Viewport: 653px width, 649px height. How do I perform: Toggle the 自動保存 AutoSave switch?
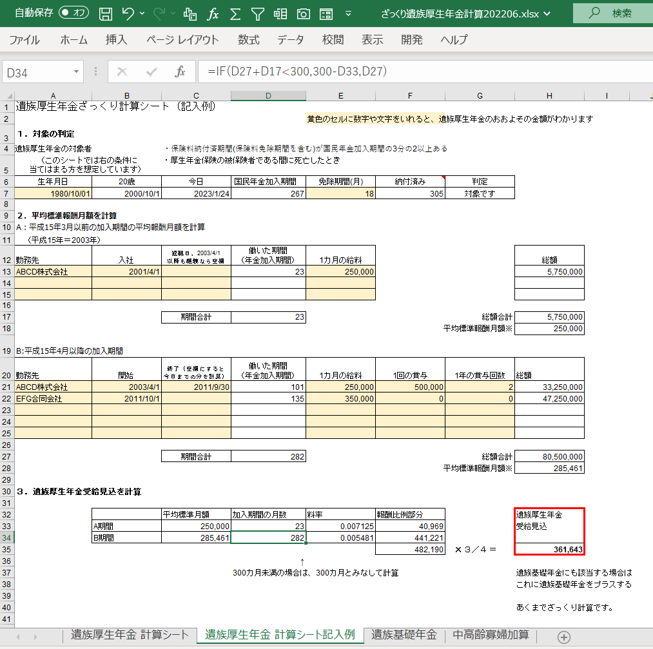pyautogui.click(x=73, y=13)
